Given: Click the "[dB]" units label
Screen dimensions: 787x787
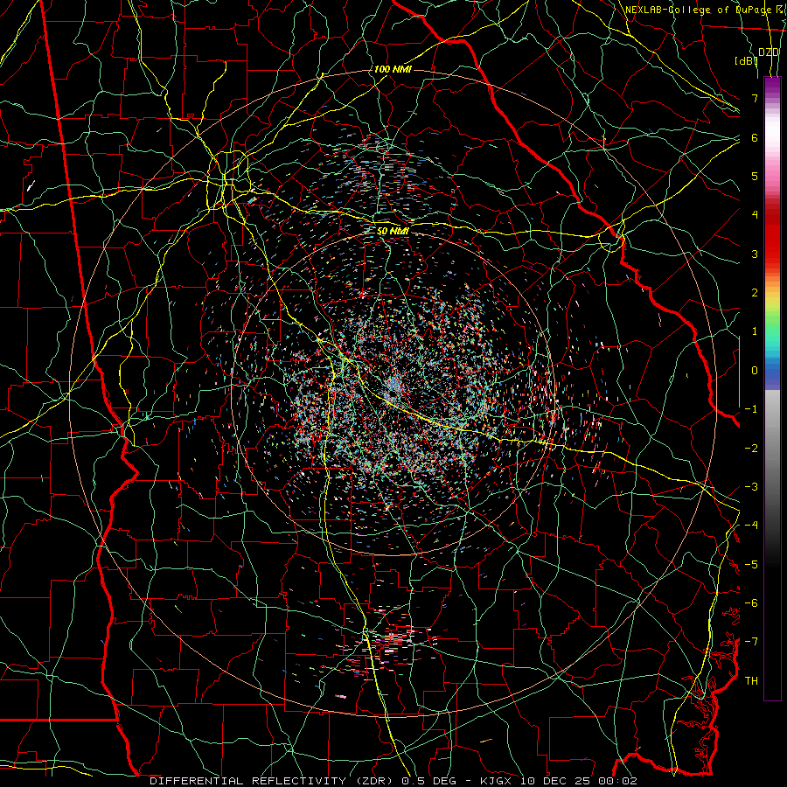Looking at the screenshot, I should pos(746,60).
